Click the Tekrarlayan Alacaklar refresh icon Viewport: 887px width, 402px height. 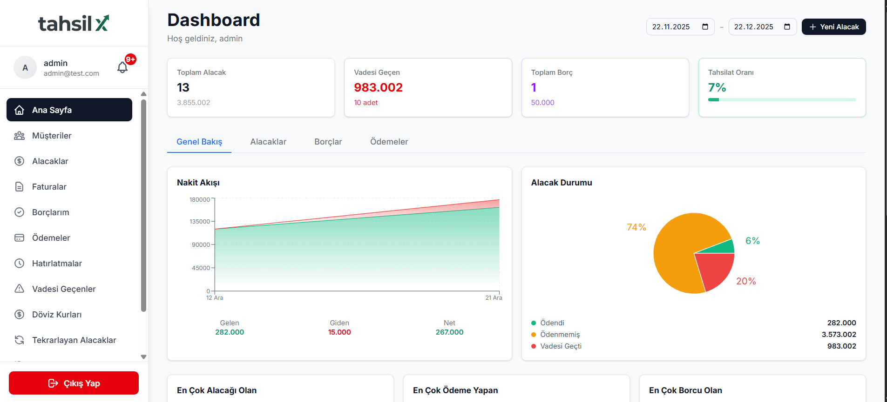coord(19,340)
